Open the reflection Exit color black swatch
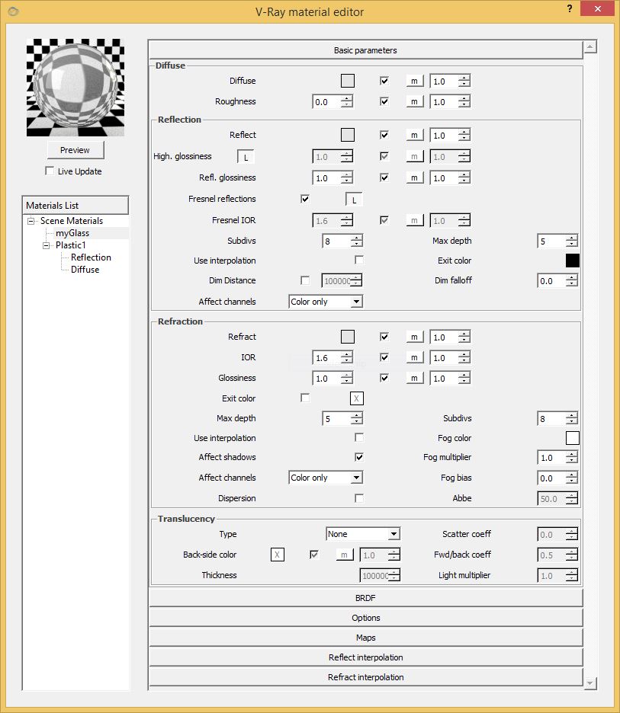The width and height of the screenshot is (620, 713). point(572,261)
